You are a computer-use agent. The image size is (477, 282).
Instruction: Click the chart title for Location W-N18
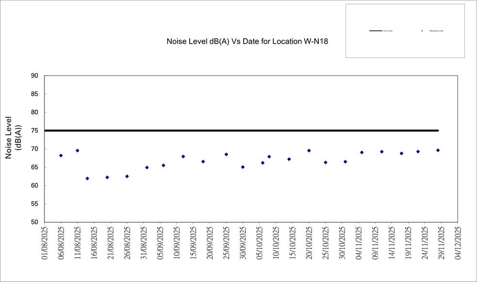point(247,42)
